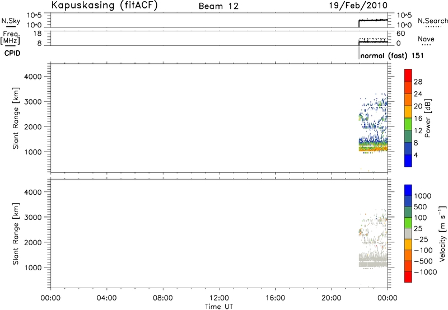The width and height of the screenshot is (448, 310).
Task: Click the "16:00" time axis label
Action: click(275, 298)
